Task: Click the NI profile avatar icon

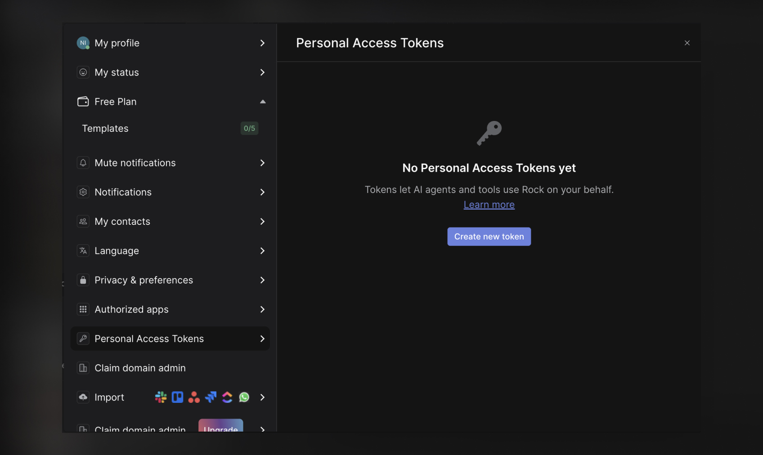Action: (x=83, y=43)
